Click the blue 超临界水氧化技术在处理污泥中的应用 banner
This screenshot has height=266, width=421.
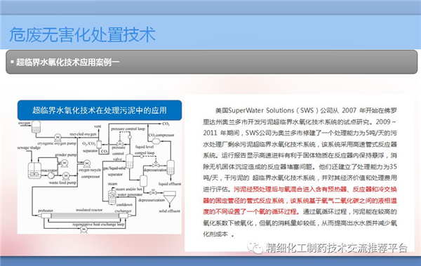[100, 110]
